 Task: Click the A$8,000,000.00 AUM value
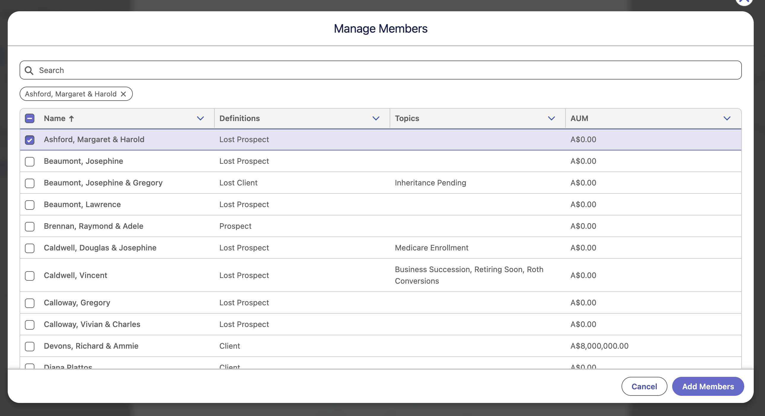tap(599, 346)
